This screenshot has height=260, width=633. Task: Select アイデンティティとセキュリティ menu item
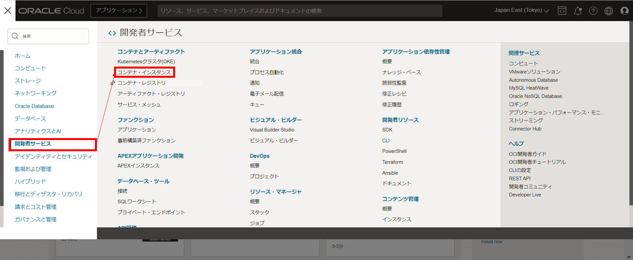point(53,157)
